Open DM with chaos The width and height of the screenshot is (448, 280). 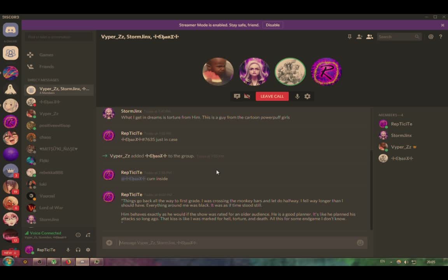pyautogui.click(x=59, y=137)
